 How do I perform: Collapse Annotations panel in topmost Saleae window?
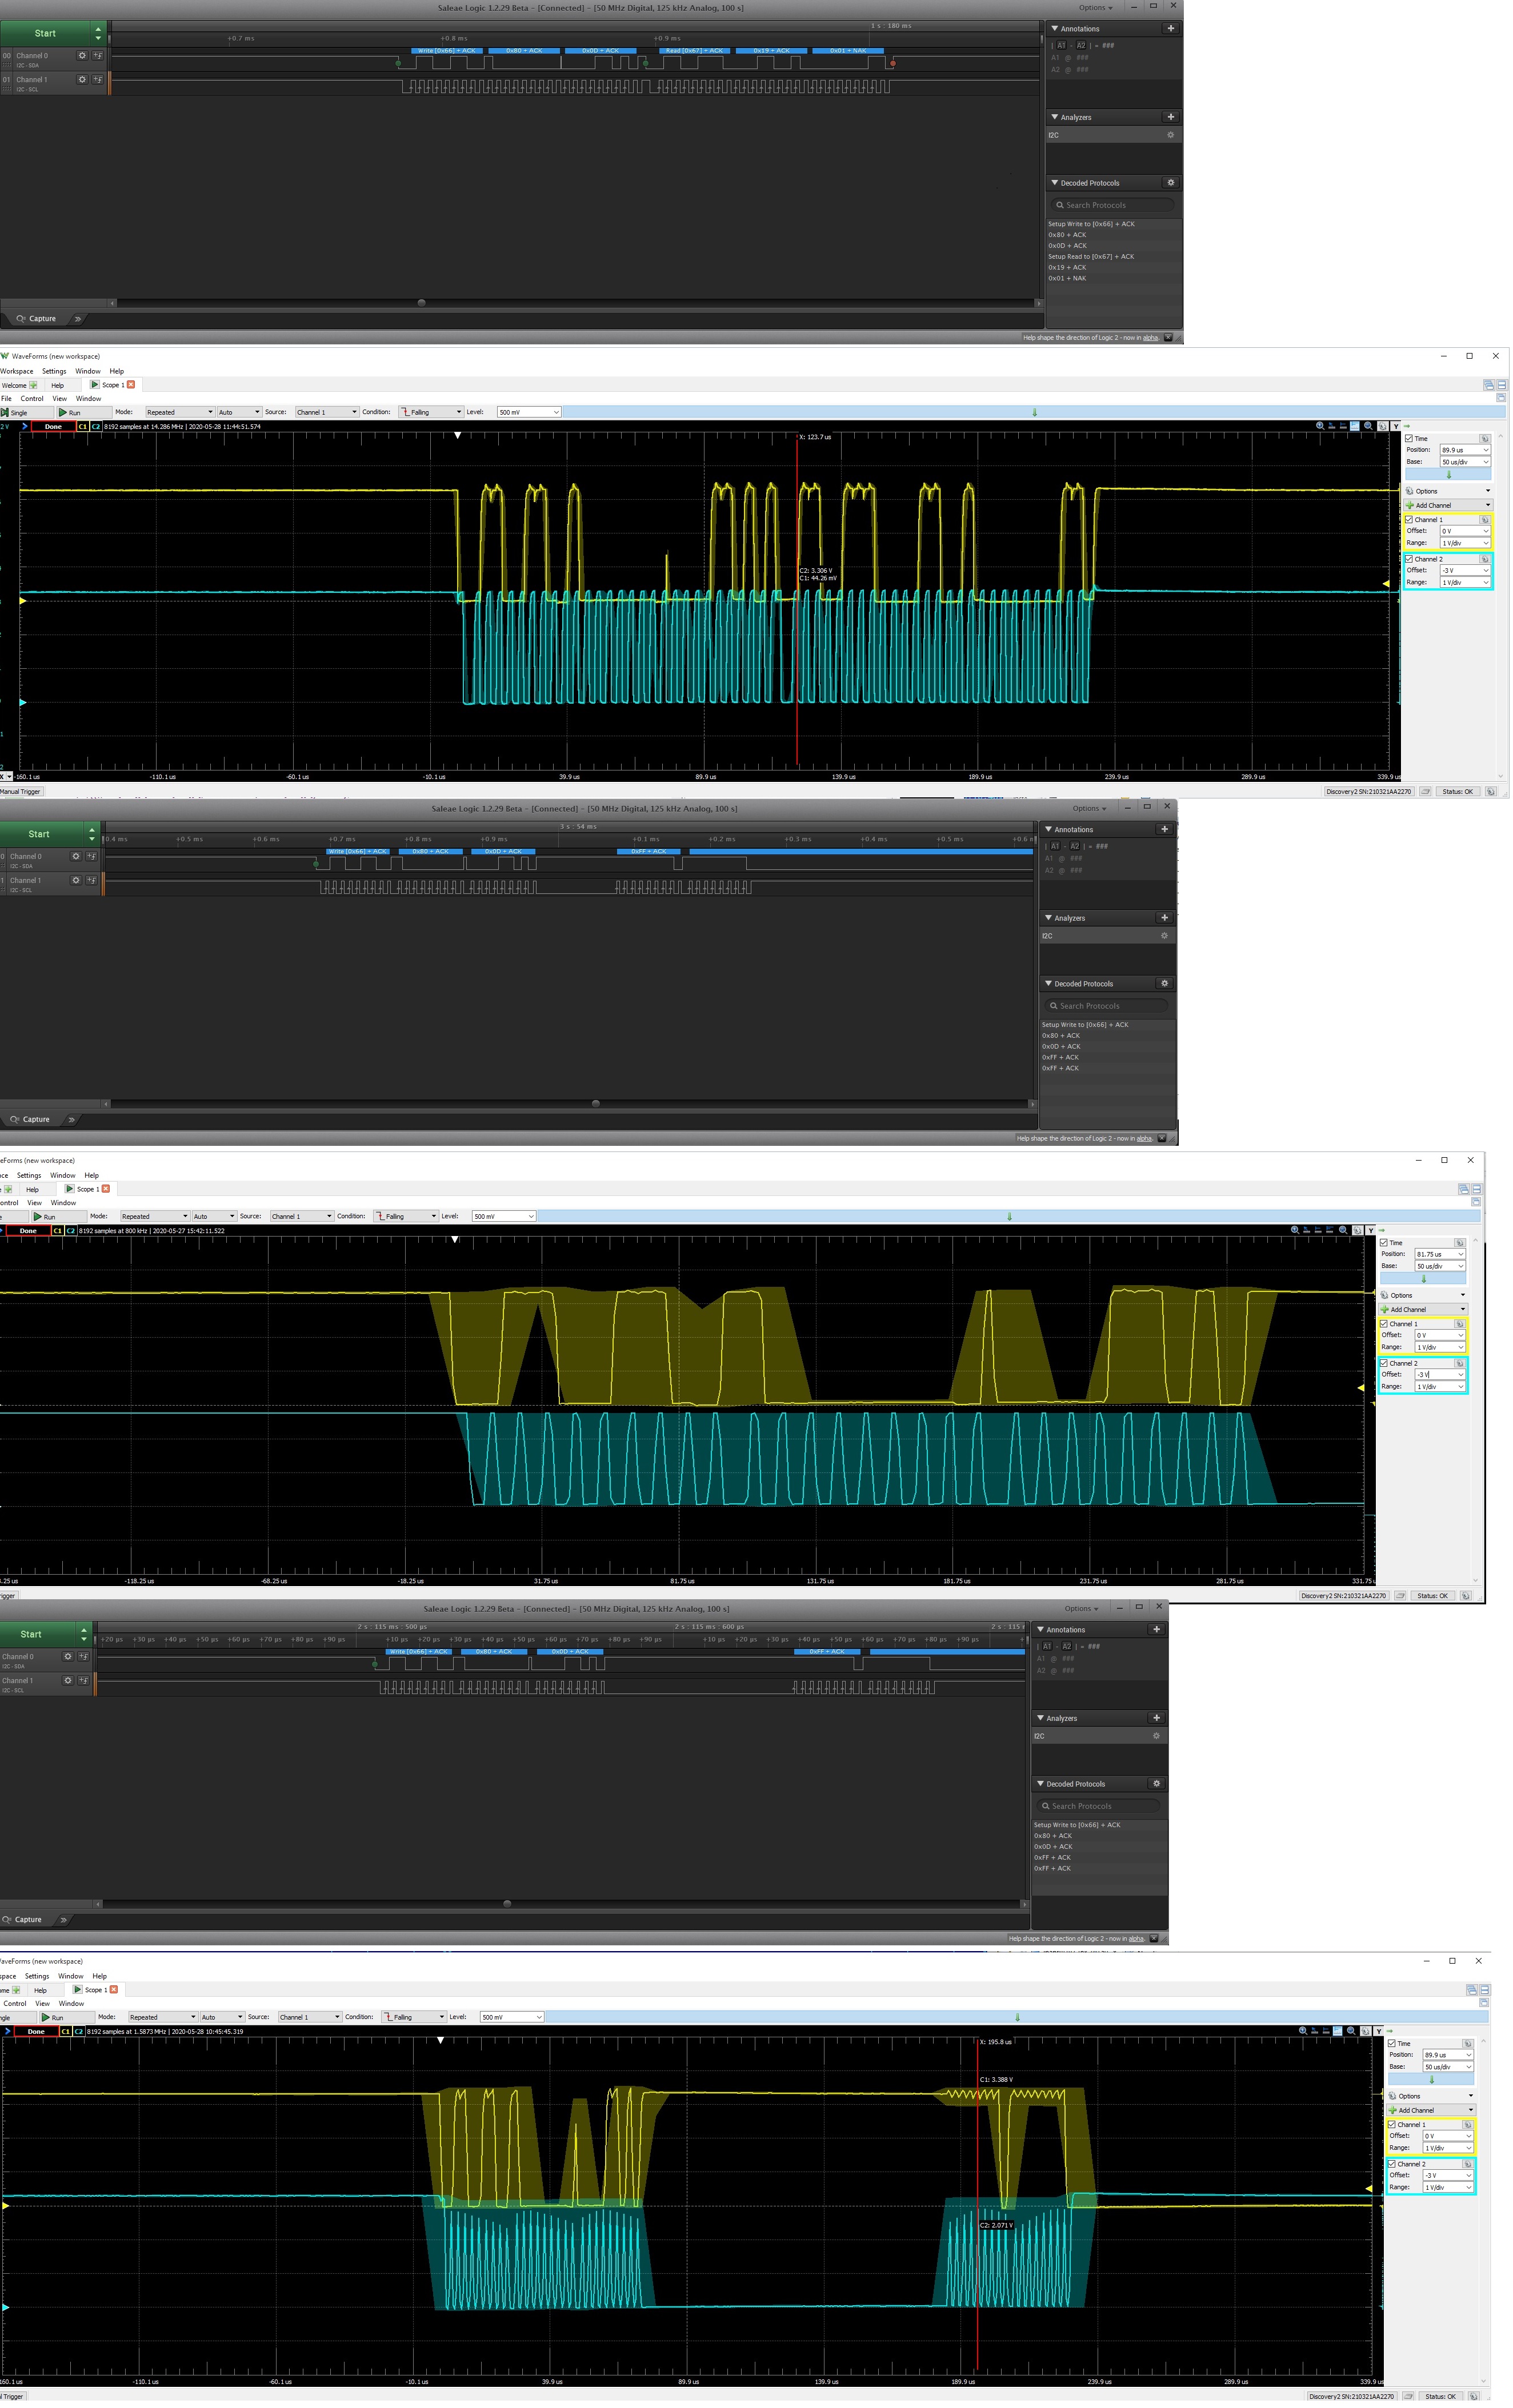1054,29
